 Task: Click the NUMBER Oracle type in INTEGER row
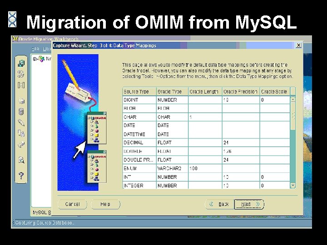click(x=172, y=185)
